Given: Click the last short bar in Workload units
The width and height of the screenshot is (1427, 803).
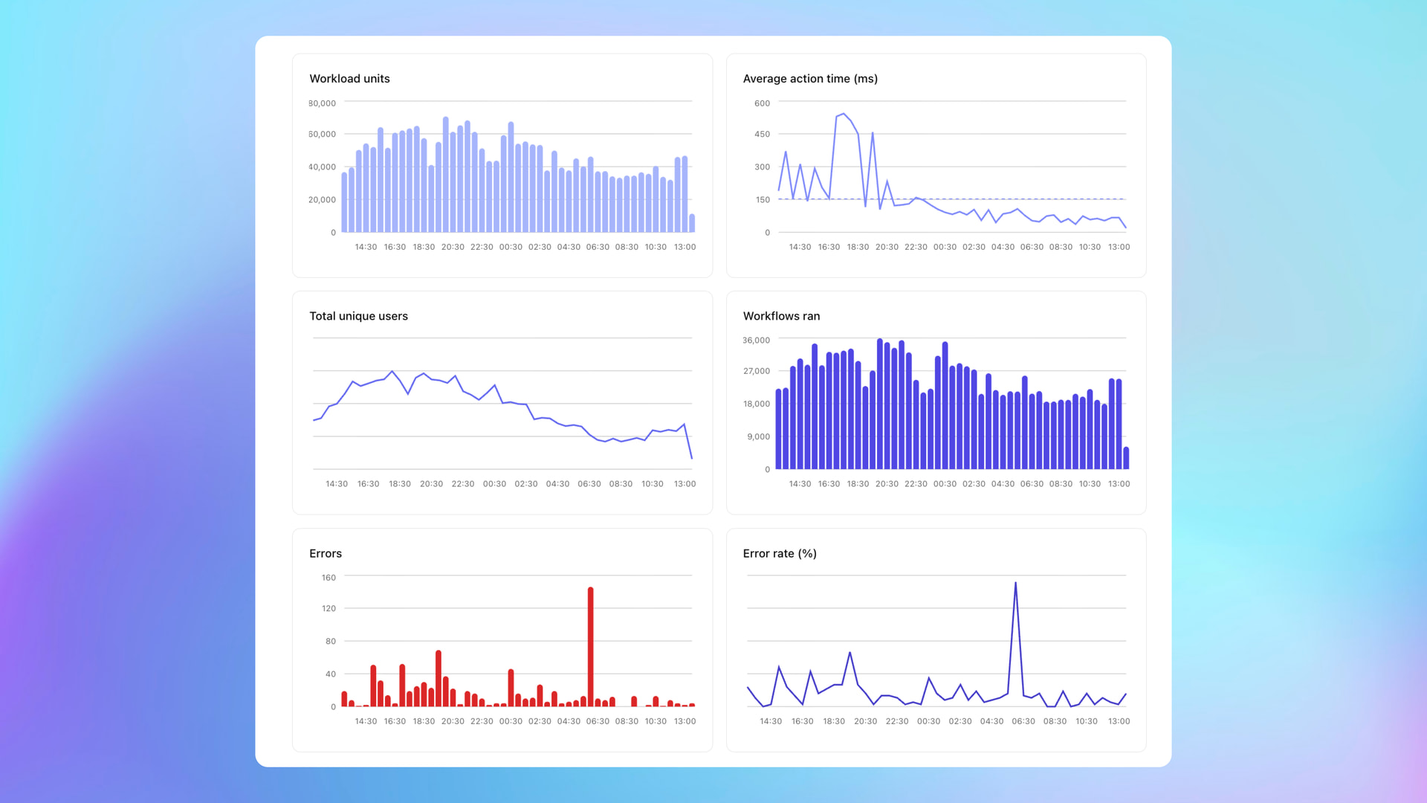Looking at the screenshot, I should tap(692, 223).
